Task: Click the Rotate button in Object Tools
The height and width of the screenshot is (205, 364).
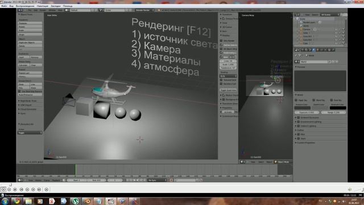Action: tap(30, 27)
